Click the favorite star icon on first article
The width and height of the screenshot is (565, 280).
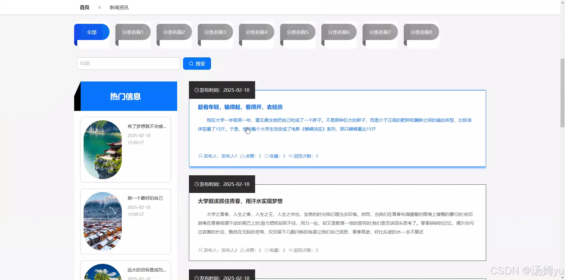point(267,156)
